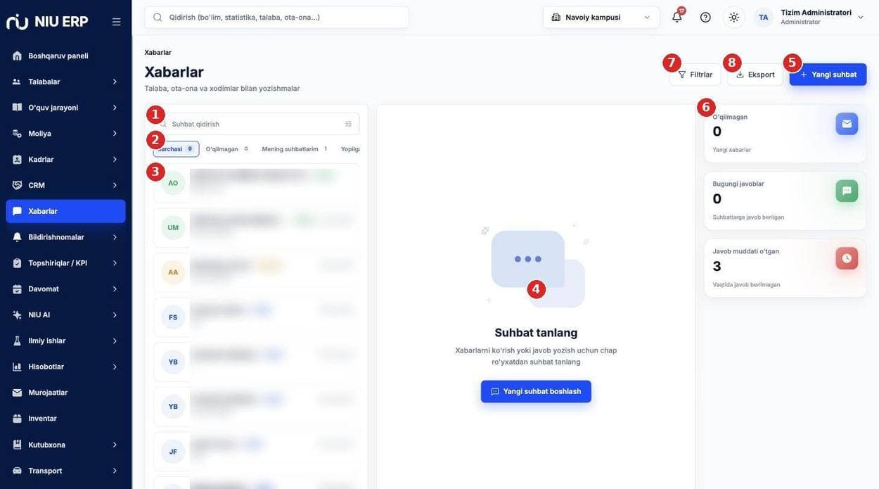Click the Suhbat qidirish search box
Viewport: 879px width, 489px height.
pos(256,124)
